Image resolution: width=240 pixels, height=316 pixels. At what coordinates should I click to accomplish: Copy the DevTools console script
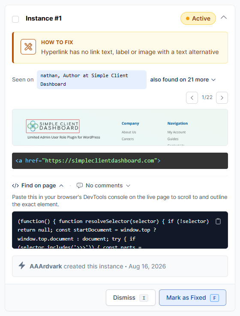218,221
